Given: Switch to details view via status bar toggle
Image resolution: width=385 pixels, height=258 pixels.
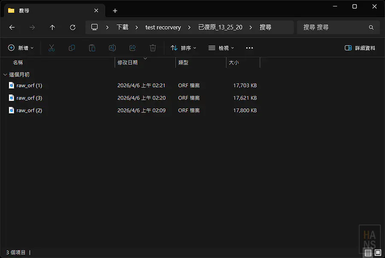Looking at the screenshot, I should (368, 252).
